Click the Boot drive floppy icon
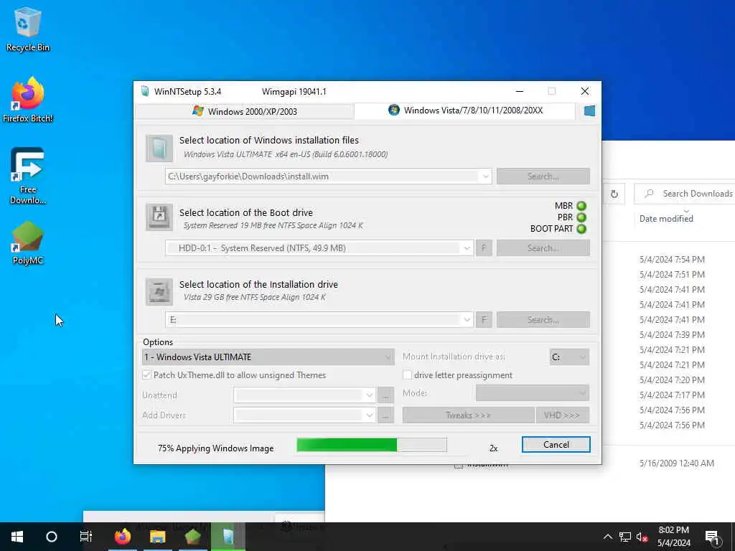Screen dimensions: 735x551 tap(159, 217)
